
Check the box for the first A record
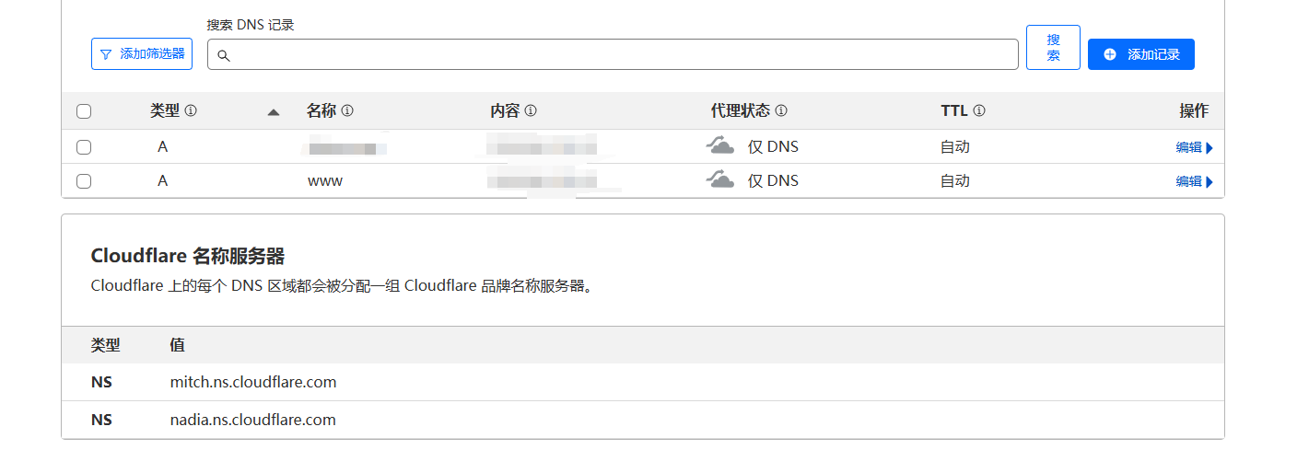point(84,147)
